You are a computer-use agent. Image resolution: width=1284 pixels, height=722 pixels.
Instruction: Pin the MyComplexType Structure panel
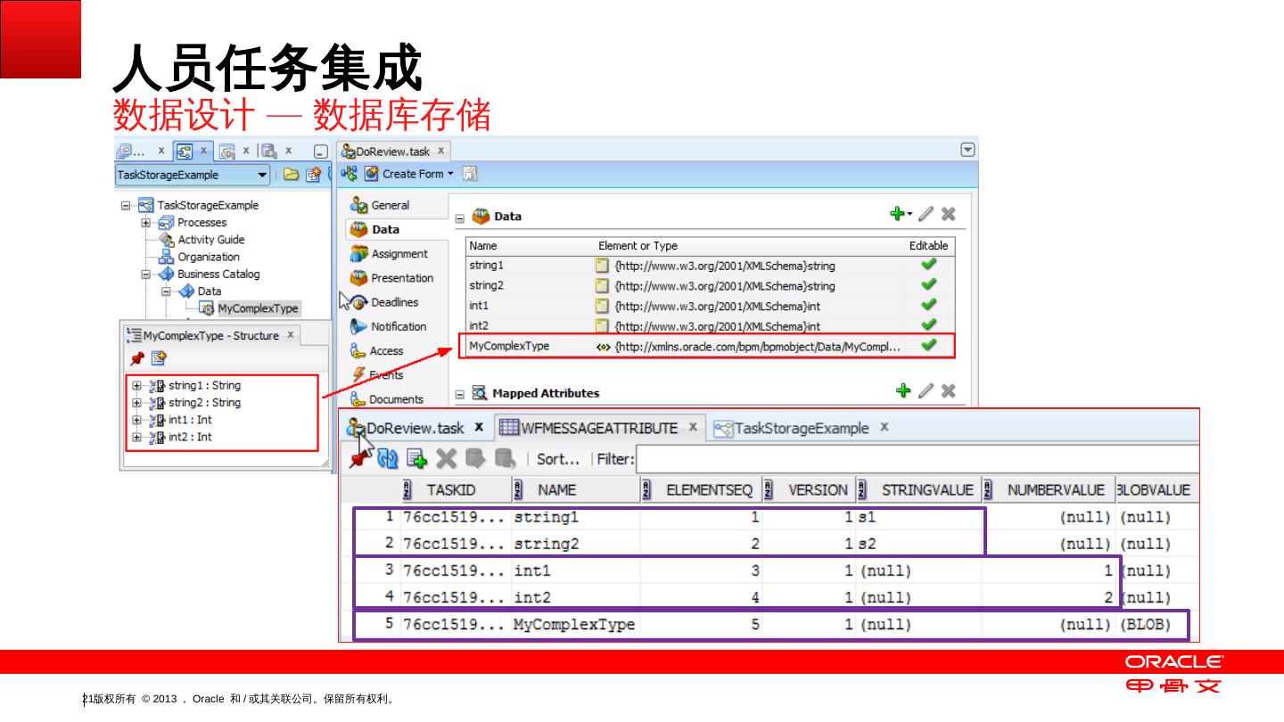137,358
